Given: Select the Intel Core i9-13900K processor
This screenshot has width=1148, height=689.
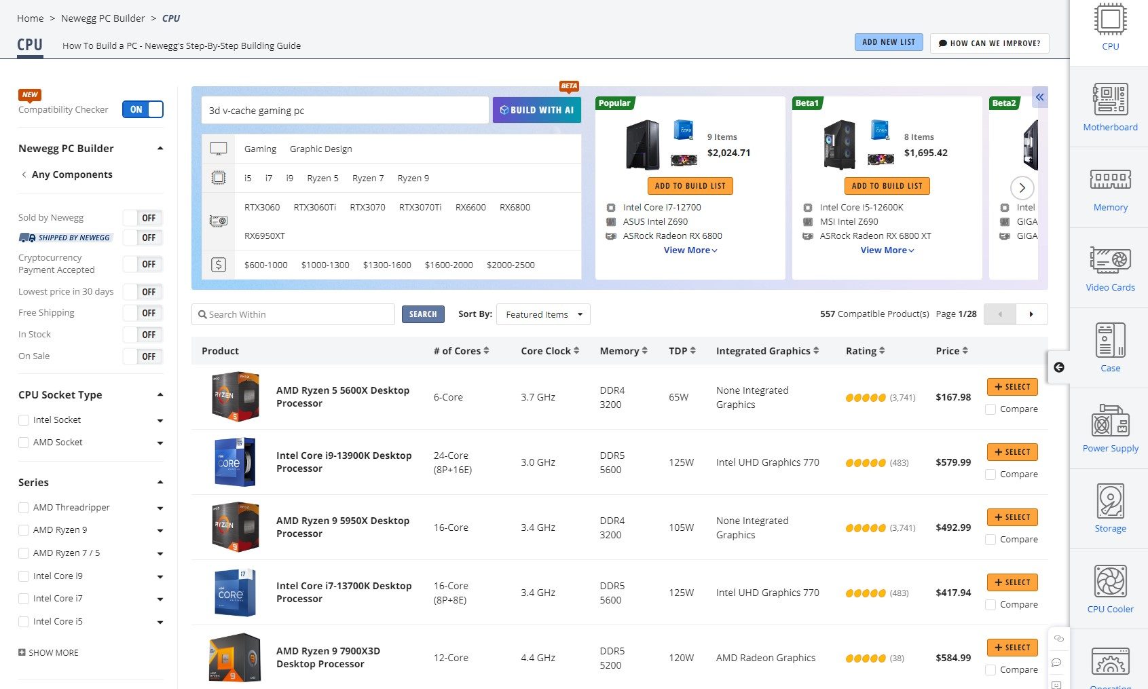Looking at the screenshot, I should click(1012, 452).
